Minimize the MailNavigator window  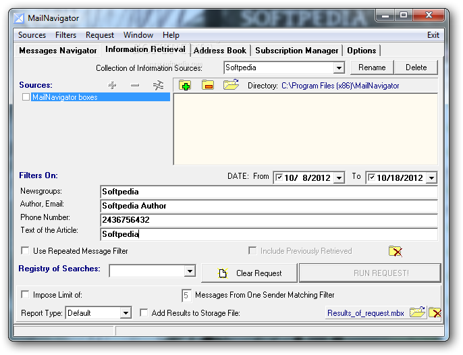click(x=385, y=15)
